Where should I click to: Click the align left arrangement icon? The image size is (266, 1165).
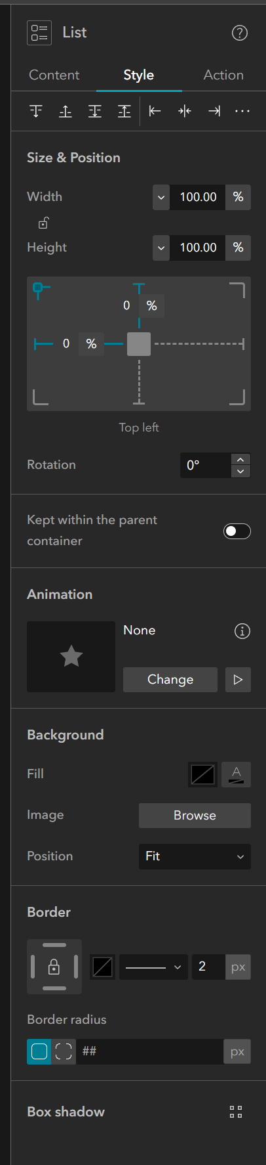pyautogui.click(x=155, y=111)
